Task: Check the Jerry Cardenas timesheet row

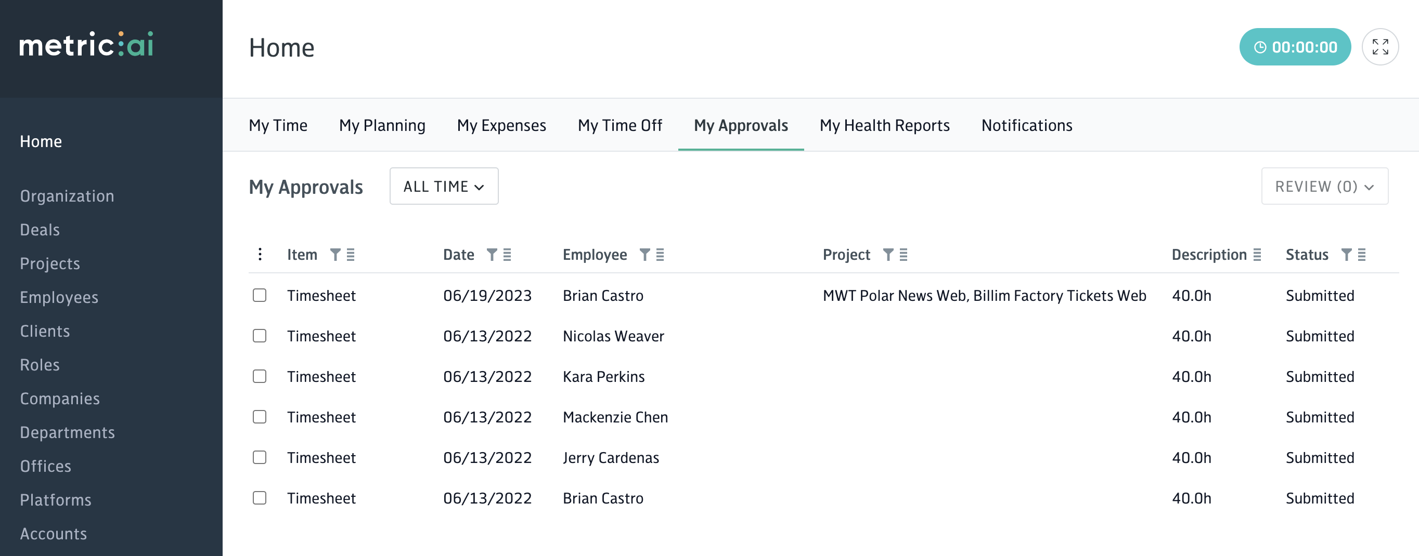Action: click(x=260, y=457)
